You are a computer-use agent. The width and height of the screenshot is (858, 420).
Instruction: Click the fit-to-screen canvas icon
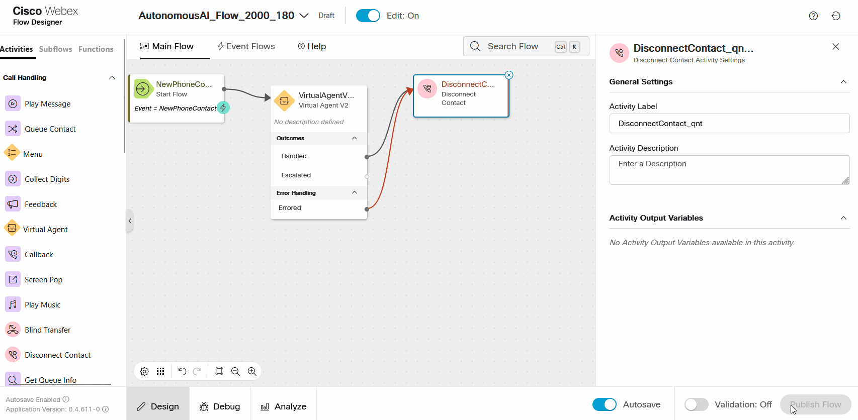click(x=219, y=371)
